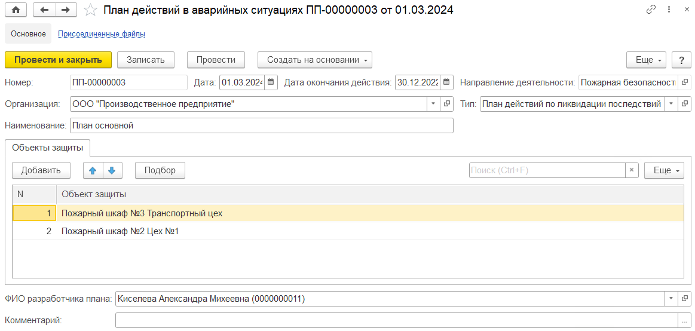Click into the Комментарий input field

coord(396,320)
